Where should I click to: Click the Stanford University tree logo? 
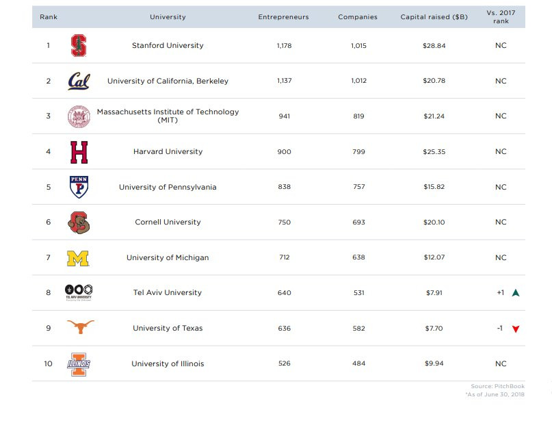pos(79,46)
